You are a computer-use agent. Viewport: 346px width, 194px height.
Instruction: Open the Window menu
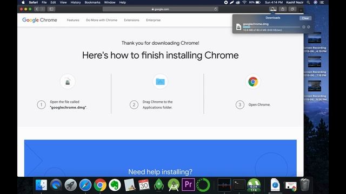click(x=110, y=2)
